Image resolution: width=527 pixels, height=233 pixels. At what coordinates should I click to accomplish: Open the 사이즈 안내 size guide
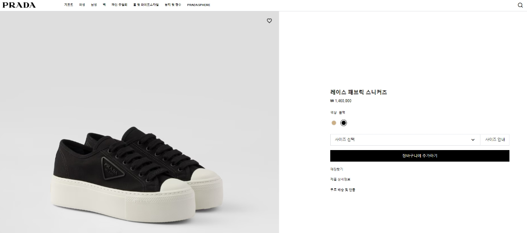(x=495, y=140)
